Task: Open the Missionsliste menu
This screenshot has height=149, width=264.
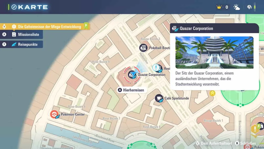Action: coord(28,35)
